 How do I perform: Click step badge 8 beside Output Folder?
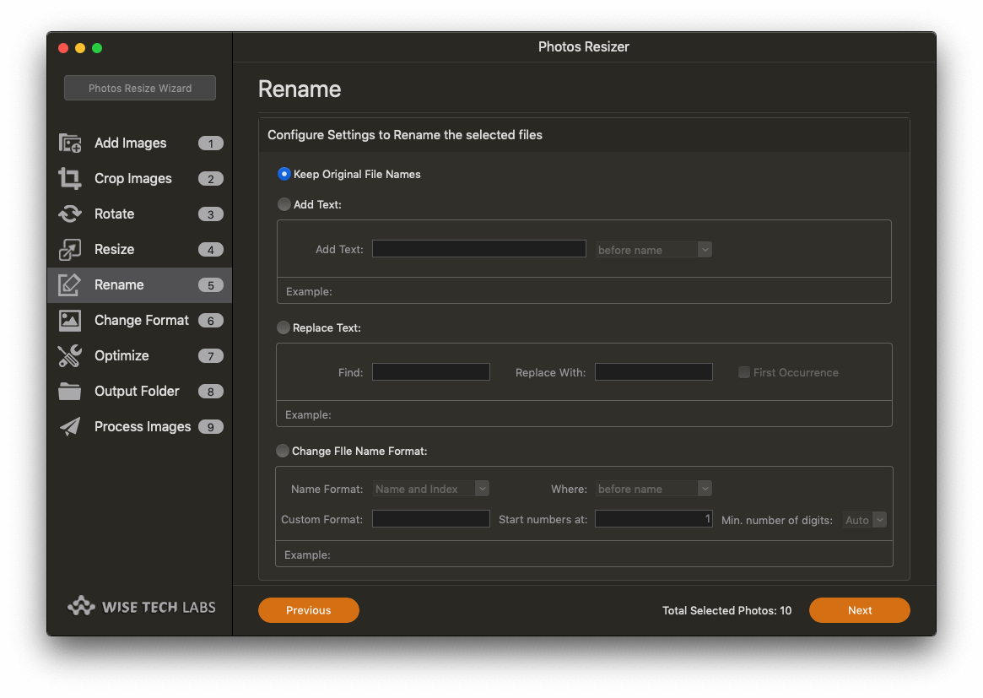tap(211, 392)
